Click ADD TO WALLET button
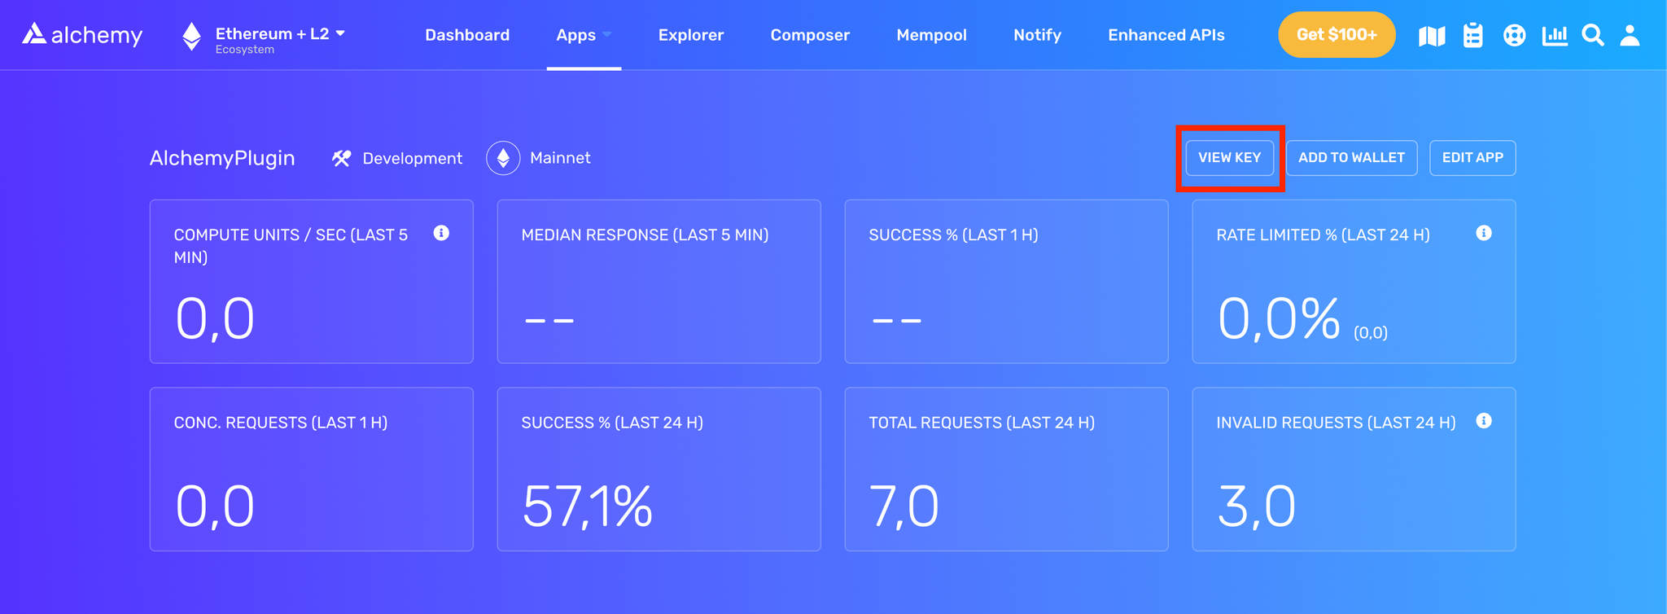The width and height of the screenshot is (1667, 614). point(1351,158)
